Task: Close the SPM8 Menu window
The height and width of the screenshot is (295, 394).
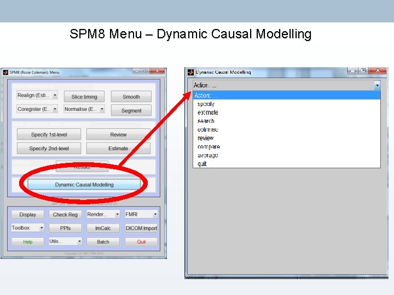Action: 157,71
